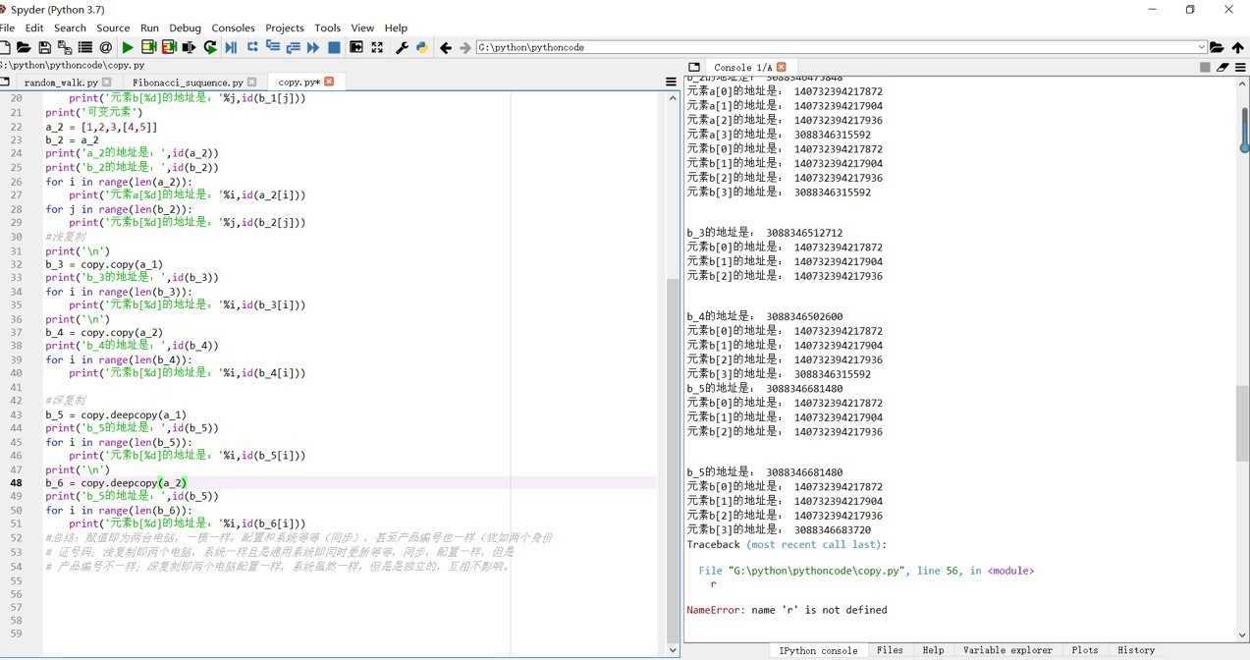Image resolution: width=1250 pixels, height=660 pixels.
Task: Continue debug execution with double-arrow icon
Action: click(x=313, y=47)
